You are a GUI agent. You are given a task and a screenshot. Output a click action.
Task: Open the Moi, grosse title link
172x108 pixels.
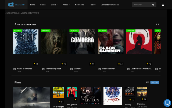click(x=72, y=105)
